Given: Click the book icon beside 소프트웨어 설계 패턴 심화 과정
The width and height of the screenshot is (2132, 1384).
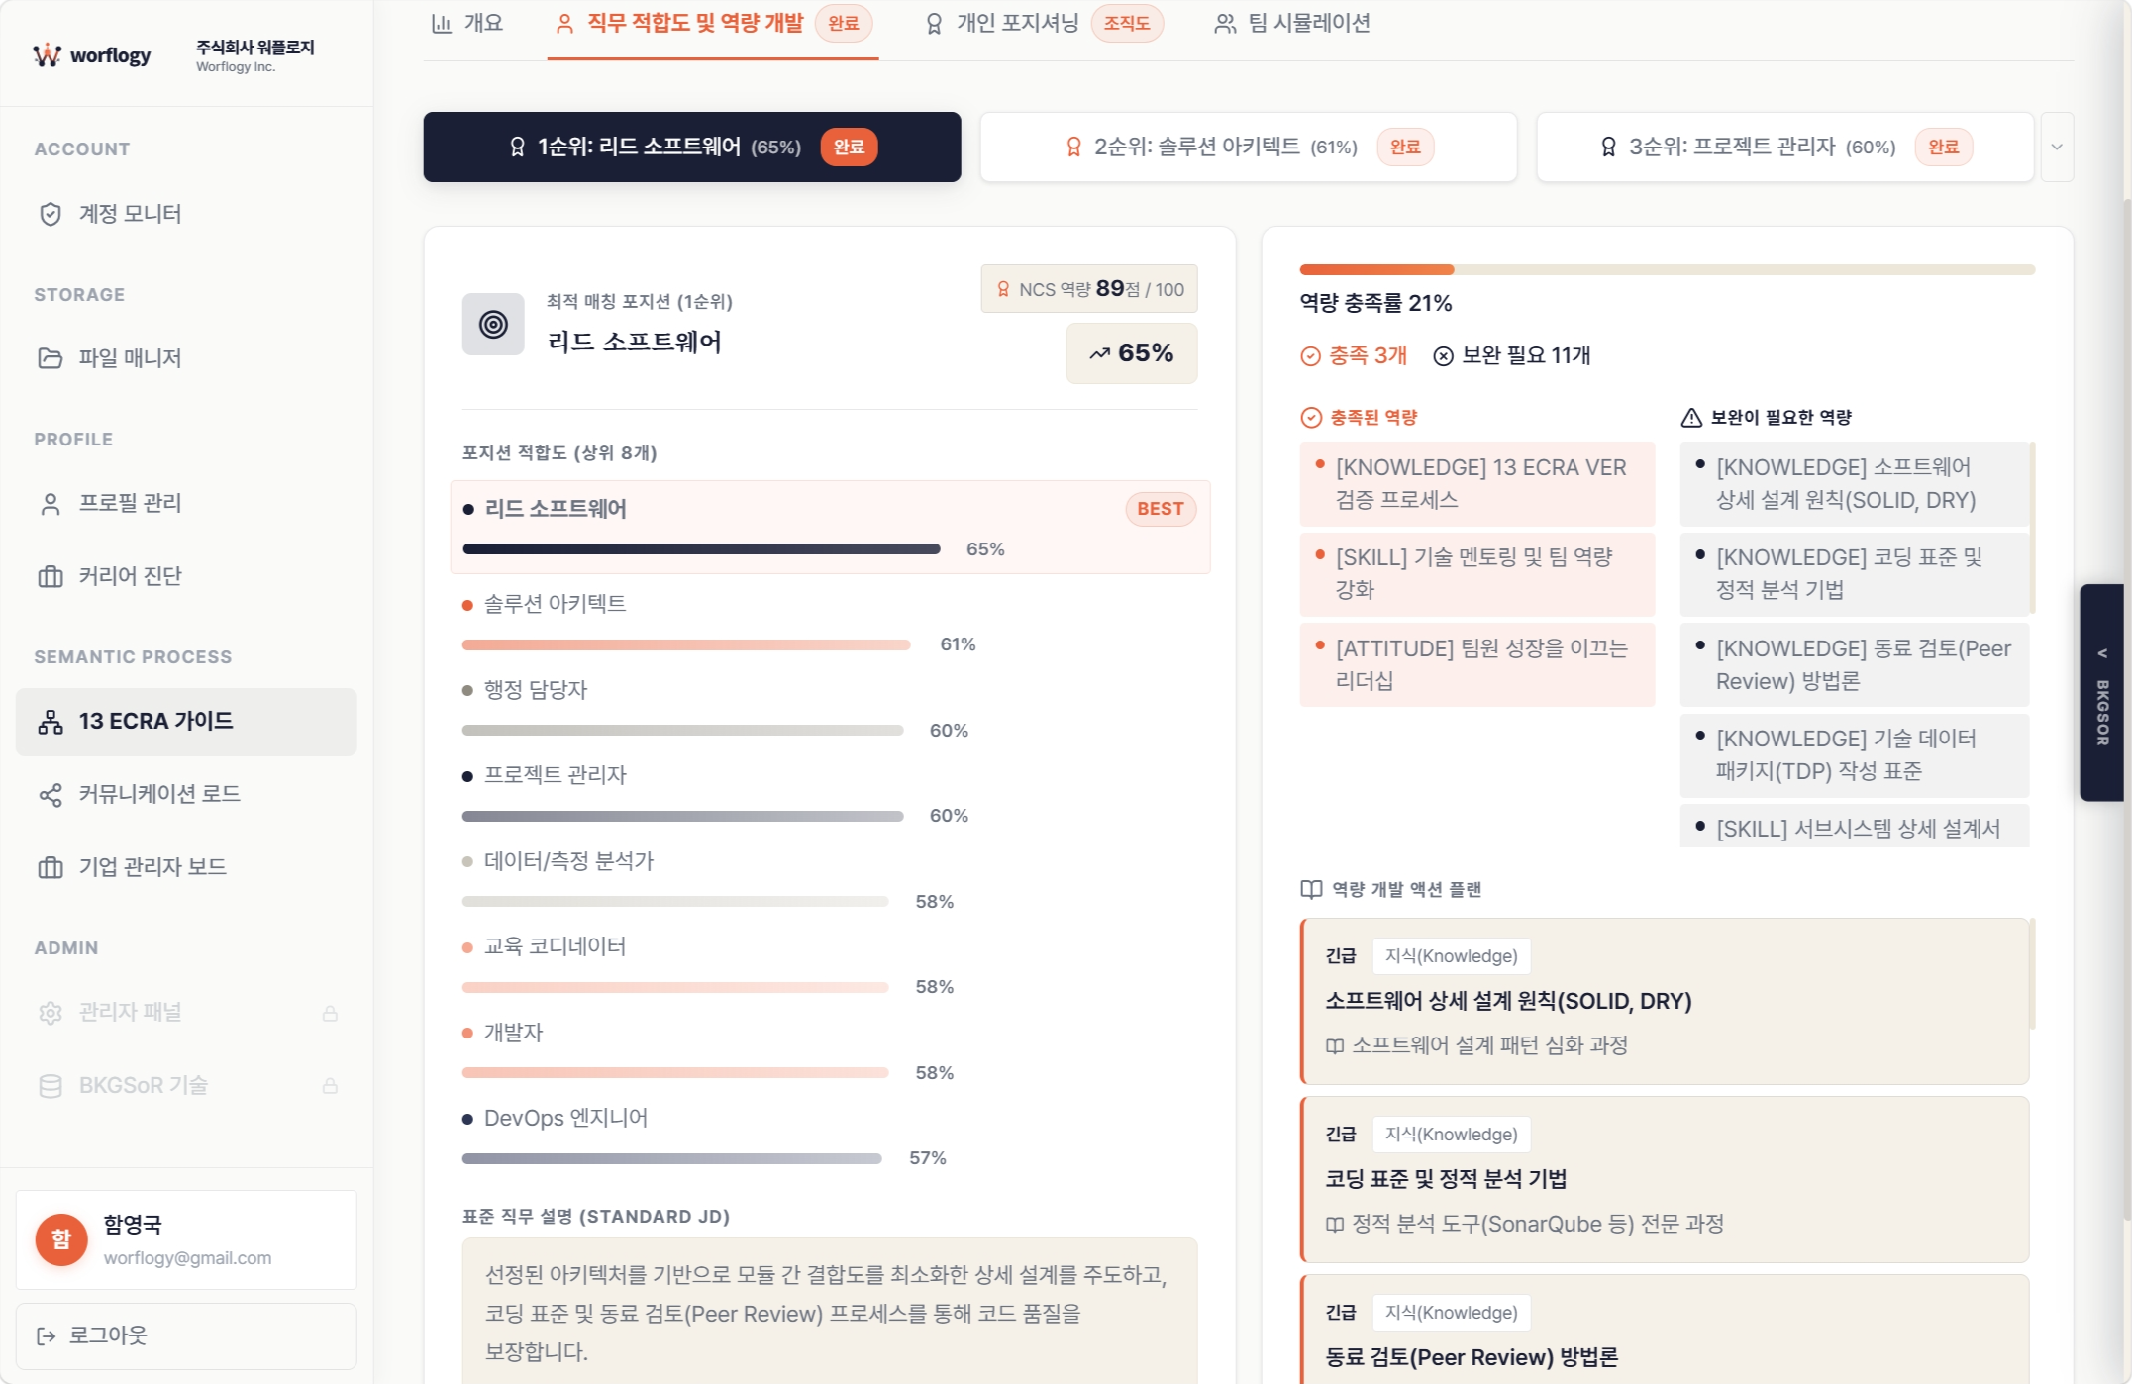Looking at the screenshot, I should tap(1335, 1046).
